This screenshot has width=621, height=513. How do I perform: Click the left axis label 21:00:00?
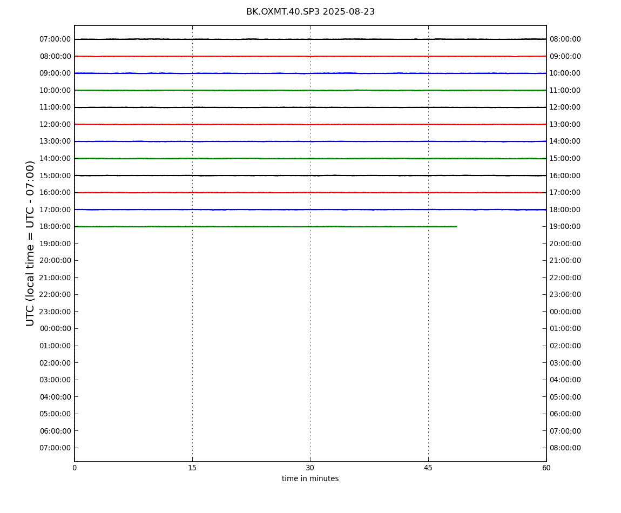(55, 278)
